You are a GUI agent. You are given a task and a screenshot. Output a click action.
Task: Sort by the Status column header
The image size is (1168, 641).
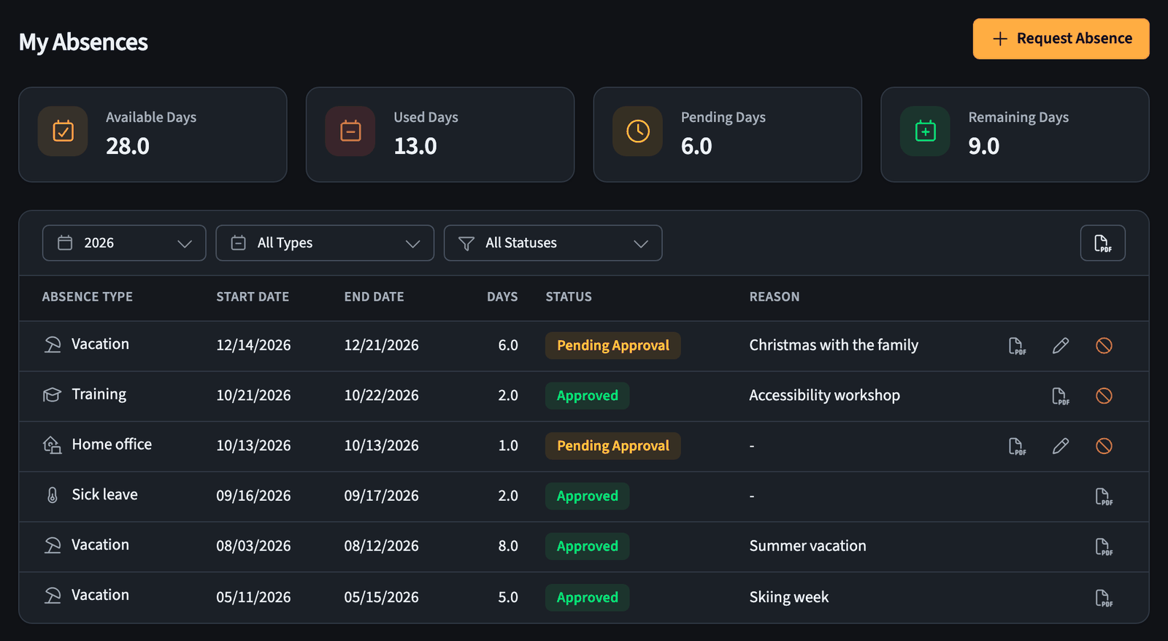tap(569, 297)
